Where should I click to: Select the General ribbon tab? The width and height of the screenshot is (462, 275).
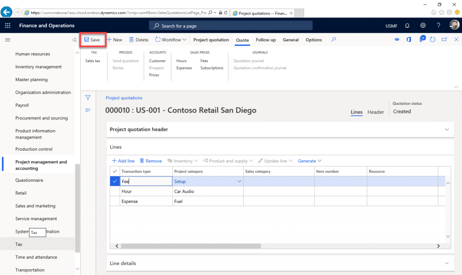click(x=291, y=40)
